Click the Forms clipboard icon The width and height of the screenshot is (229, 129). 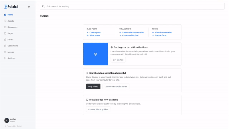(x=5, y=40)
